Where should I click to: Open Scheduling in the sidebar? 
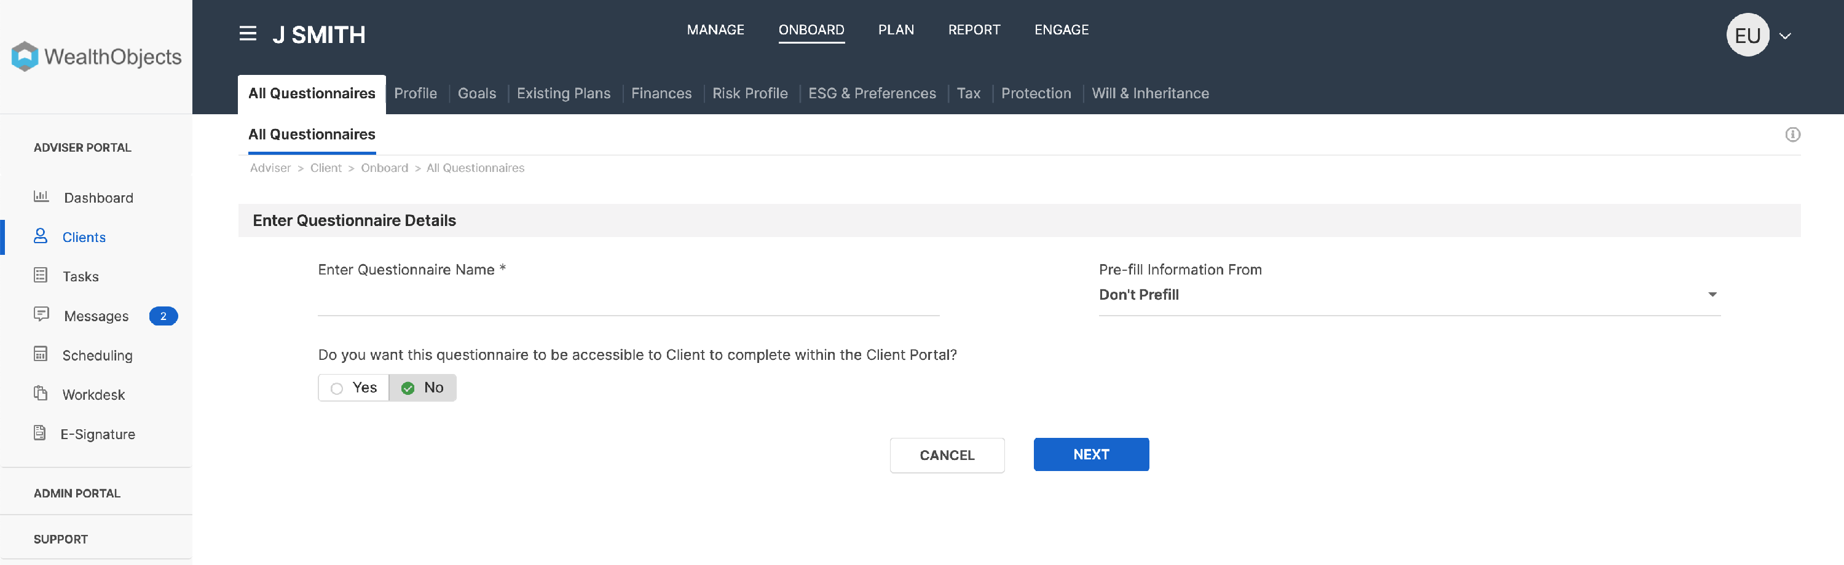[x=97, y=356]
